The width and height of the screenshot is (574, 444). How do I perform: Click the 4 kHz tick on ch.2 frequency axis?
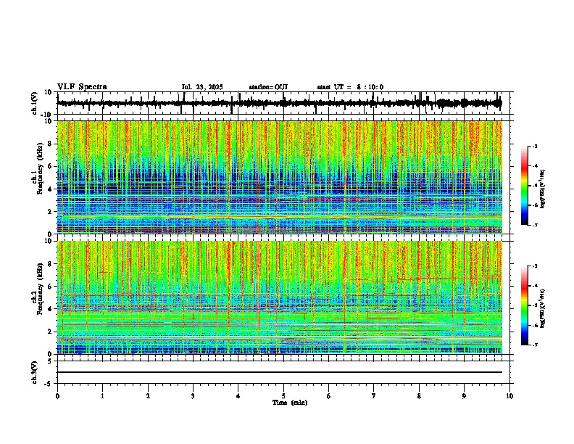point(51,309)
